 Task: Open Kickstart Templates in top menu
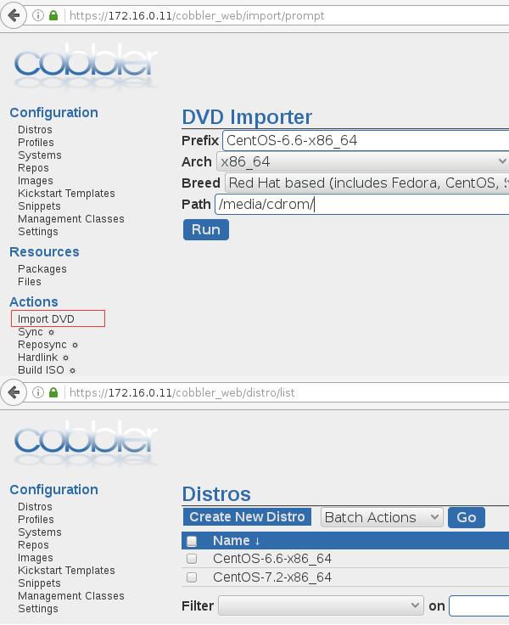click(66, 194)
